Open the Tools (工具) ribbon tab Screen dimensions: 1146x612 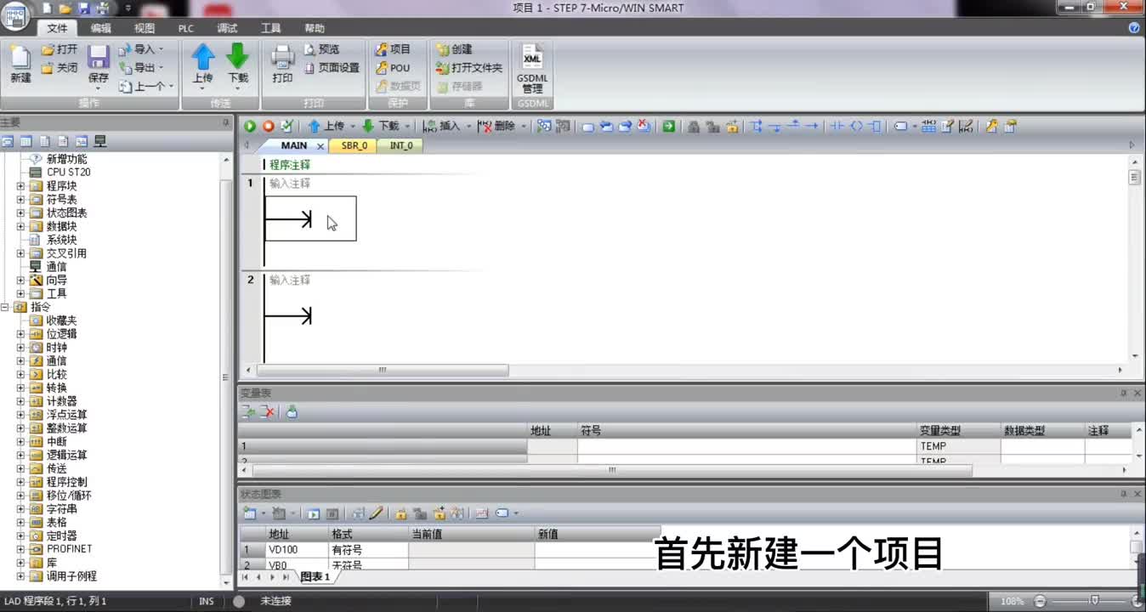point(270,28)
